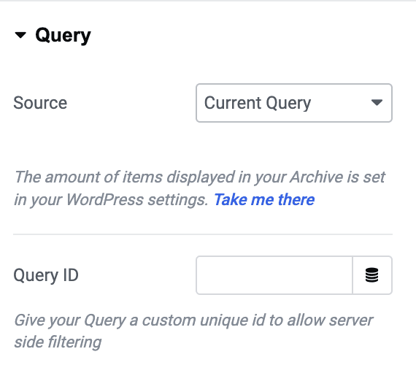Select the Current Query option text
This screenshot has height=384, width=416.
258,103
